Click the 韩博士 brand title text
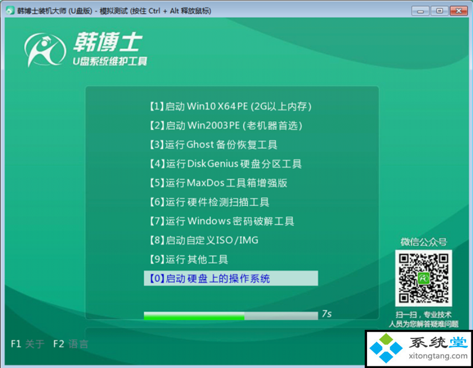Screen dimensions: 473x368 click(107, 42)
